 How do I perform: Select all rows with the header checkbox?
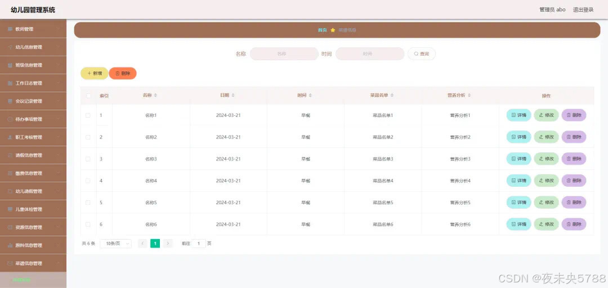tap(88, 96)
